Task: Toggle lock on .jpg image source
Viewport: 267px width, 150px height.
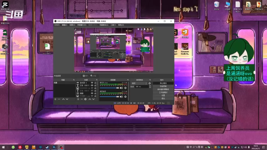Action: click(95, 88)
